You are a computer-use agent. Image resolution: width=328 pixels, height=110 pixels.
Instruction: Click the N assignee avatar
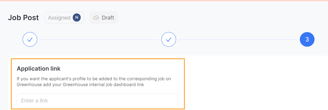point(77,18)
